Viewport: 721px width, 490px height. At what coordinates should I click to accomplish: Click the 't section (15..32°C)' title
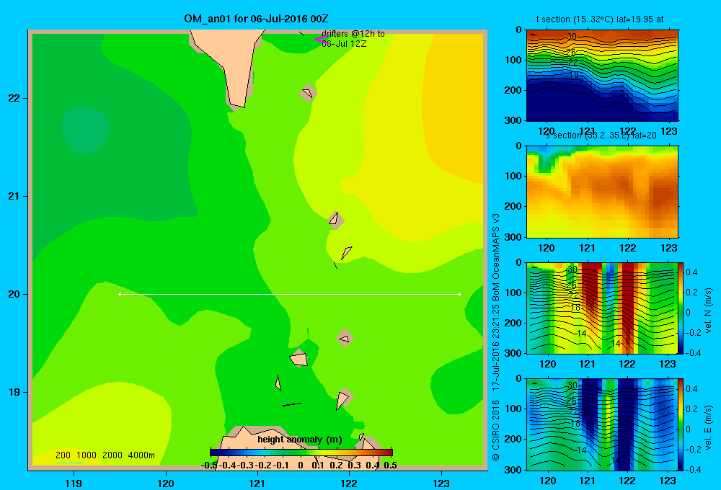pos(600,19)
